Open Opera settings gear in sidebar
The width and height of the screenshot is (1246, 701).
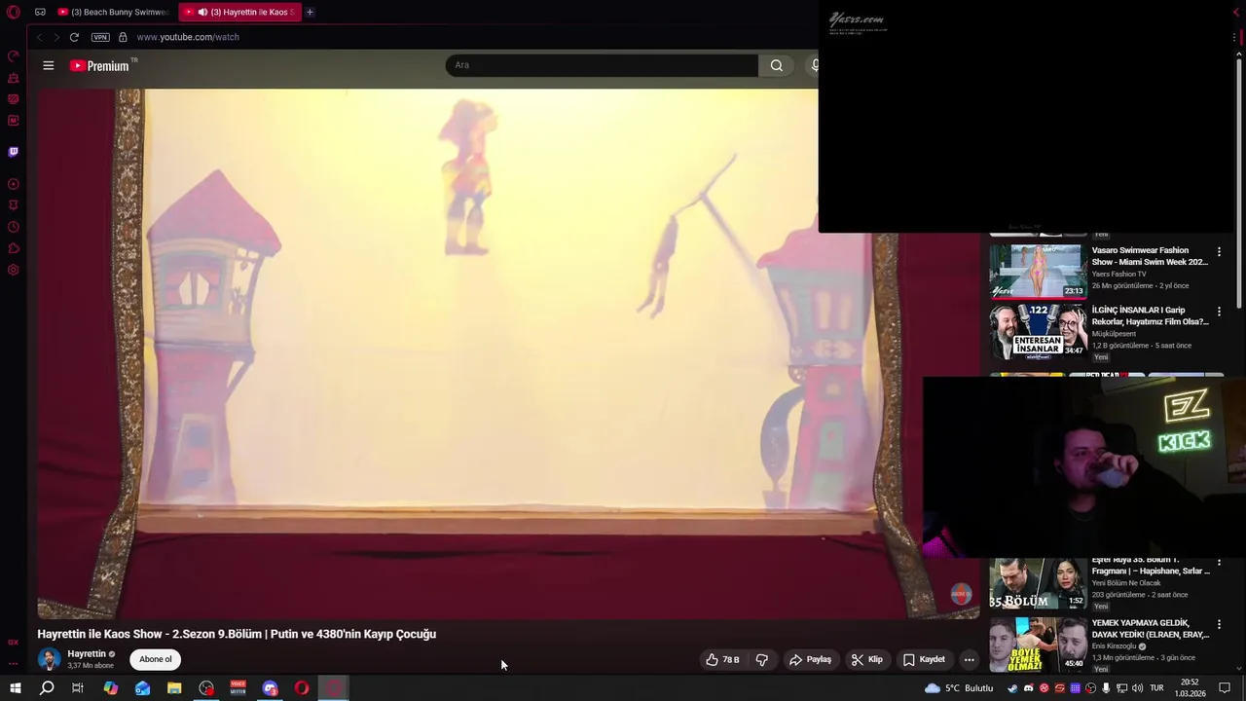[x=14, y=270]
